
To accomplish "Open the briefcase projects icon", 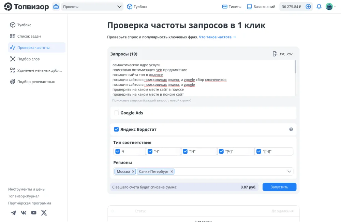I will 56,7.
